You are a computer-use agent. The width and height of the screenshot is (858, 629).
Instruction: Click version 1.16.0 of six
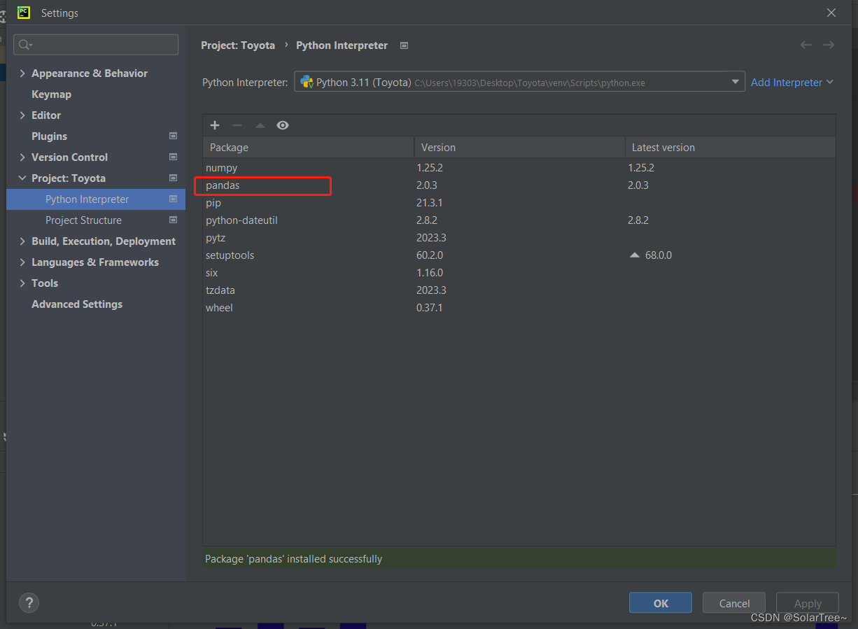coord(429,273)
